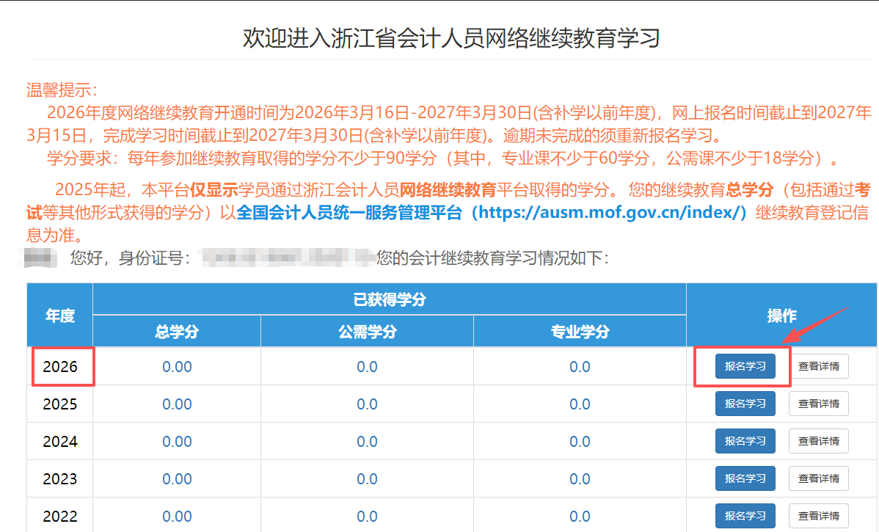This screenshot has width=879, height=532.
Task: Click 报名学习 button for year 2026
Action: click(x=745, y=366)
